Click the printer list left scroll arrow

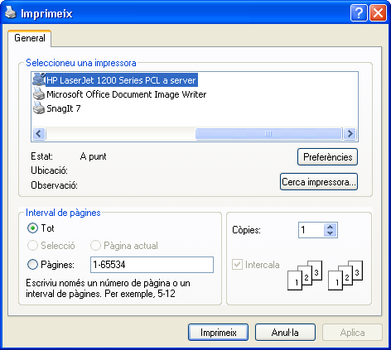coord(39,134)
